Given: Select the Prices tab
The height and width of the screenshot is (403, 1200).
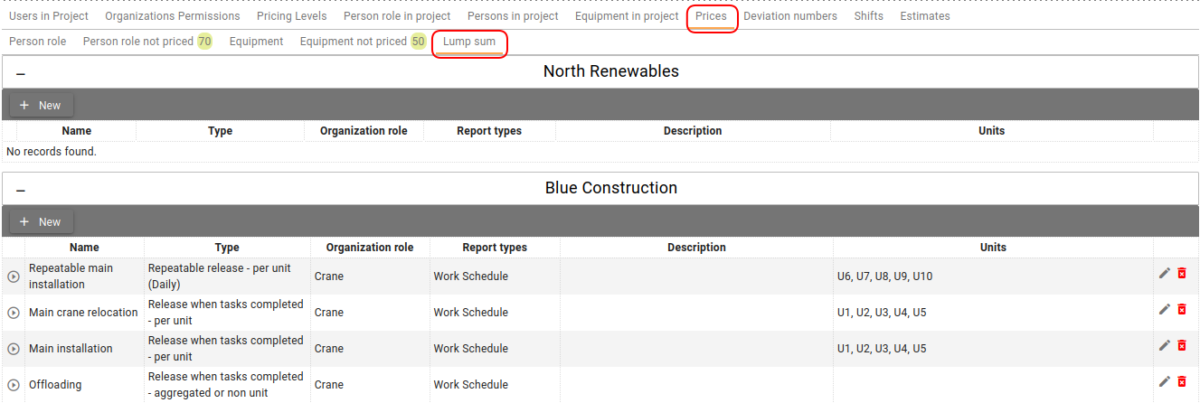Looking at the screenshot, I should [x=711, y=16].
